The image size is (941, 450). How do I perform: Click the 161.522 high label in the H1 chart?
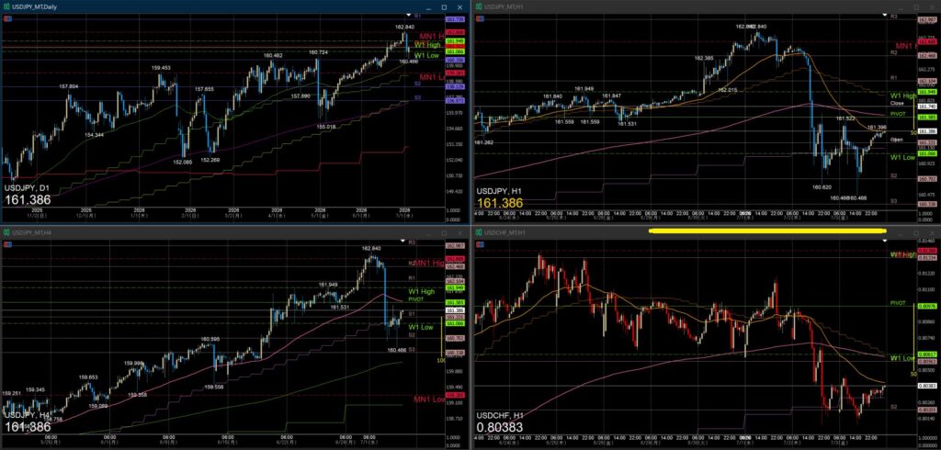coord(845,118)
